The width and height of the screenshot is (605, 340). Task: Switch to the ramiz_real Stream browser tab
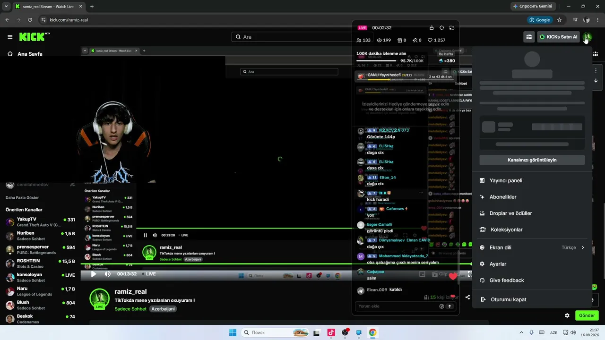coord(47,7)
